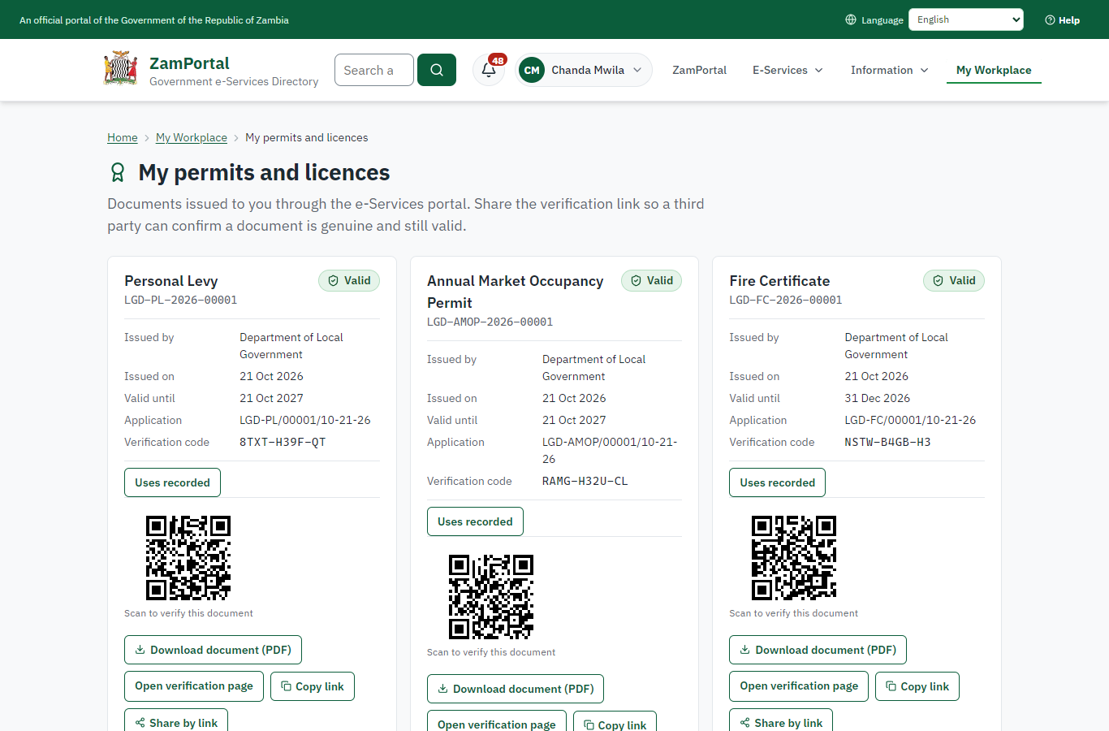Expand the Information menu
The height and width of the screenshot is (731, 1109).
click(889, 70)
